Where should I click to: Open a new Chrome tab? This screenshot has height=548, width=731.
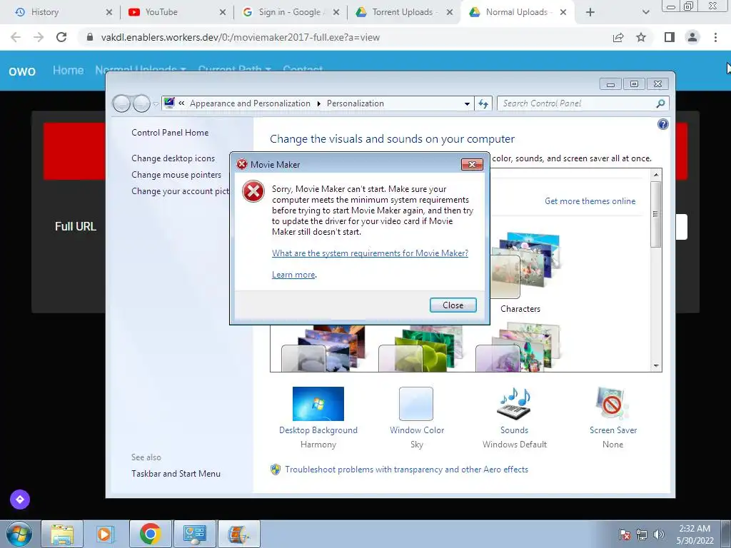pyautogui.click(x=590, y=12)
